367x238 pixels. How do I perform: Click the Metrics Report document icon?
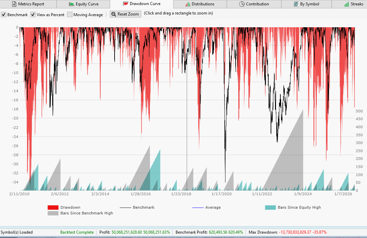click(14, 4)
